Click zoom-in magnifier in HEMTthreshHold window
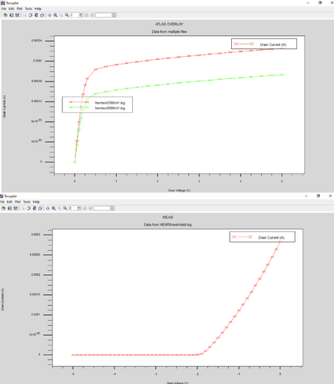This screenshot has width=334, height=384. click(54, 208)
